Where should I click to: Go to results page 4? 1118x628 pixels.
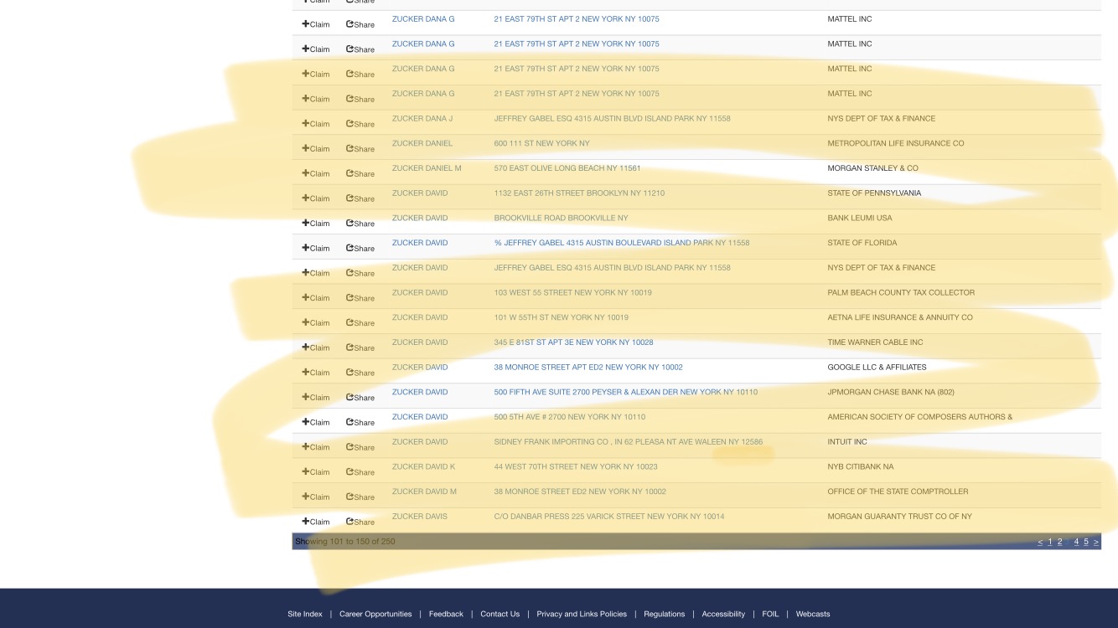point(1076,542)
